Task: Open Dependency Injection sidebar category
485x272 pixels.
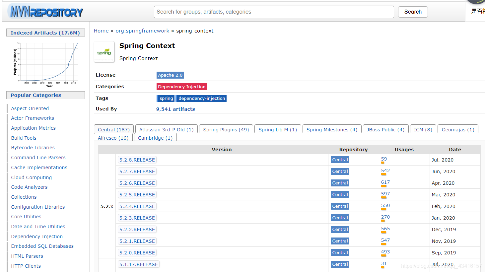Action: click(37, 237)
